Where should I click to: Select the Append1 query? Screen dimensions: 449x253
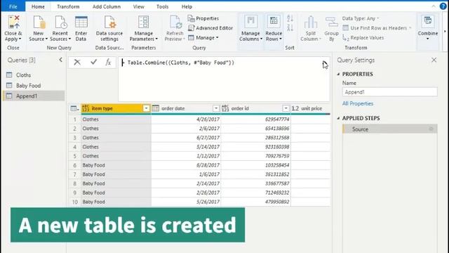click(34, 96)
